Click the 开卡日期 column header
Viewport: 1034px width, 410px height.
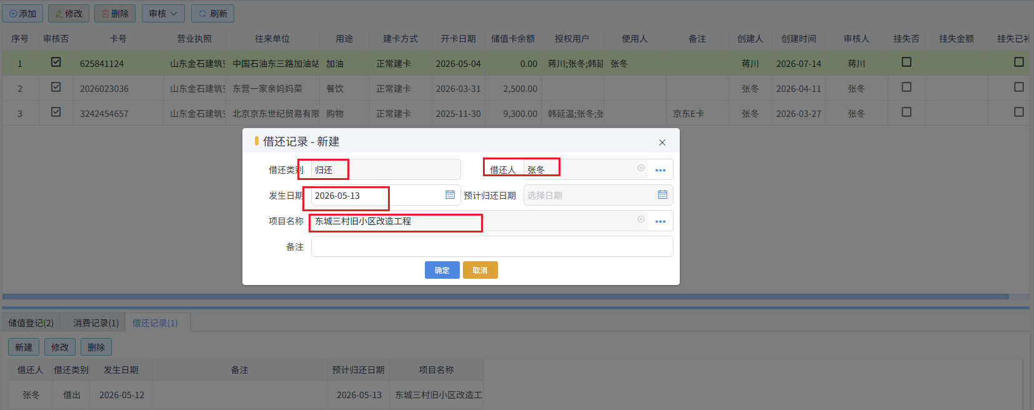click(458, 39)
